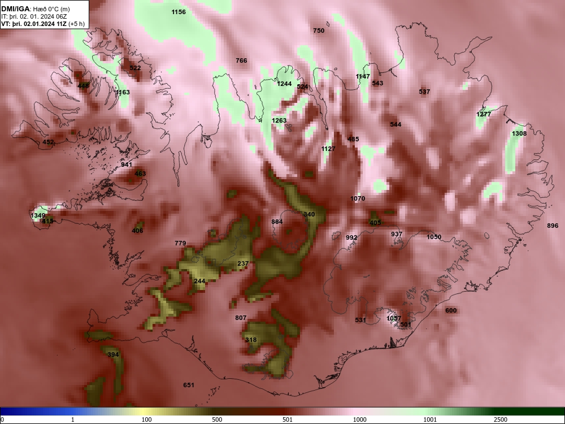Screen dimensions: 565x424
Task: Select the 766 height label
Action: coord(241,60)
